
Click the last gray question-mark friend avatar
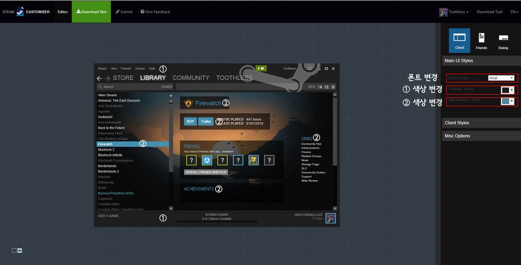(269, 160)
